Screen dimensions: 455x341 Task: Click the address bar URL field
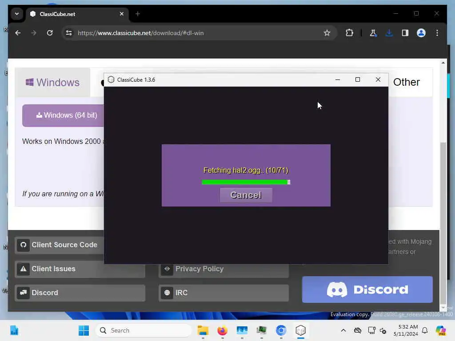[x=199, y=33]
